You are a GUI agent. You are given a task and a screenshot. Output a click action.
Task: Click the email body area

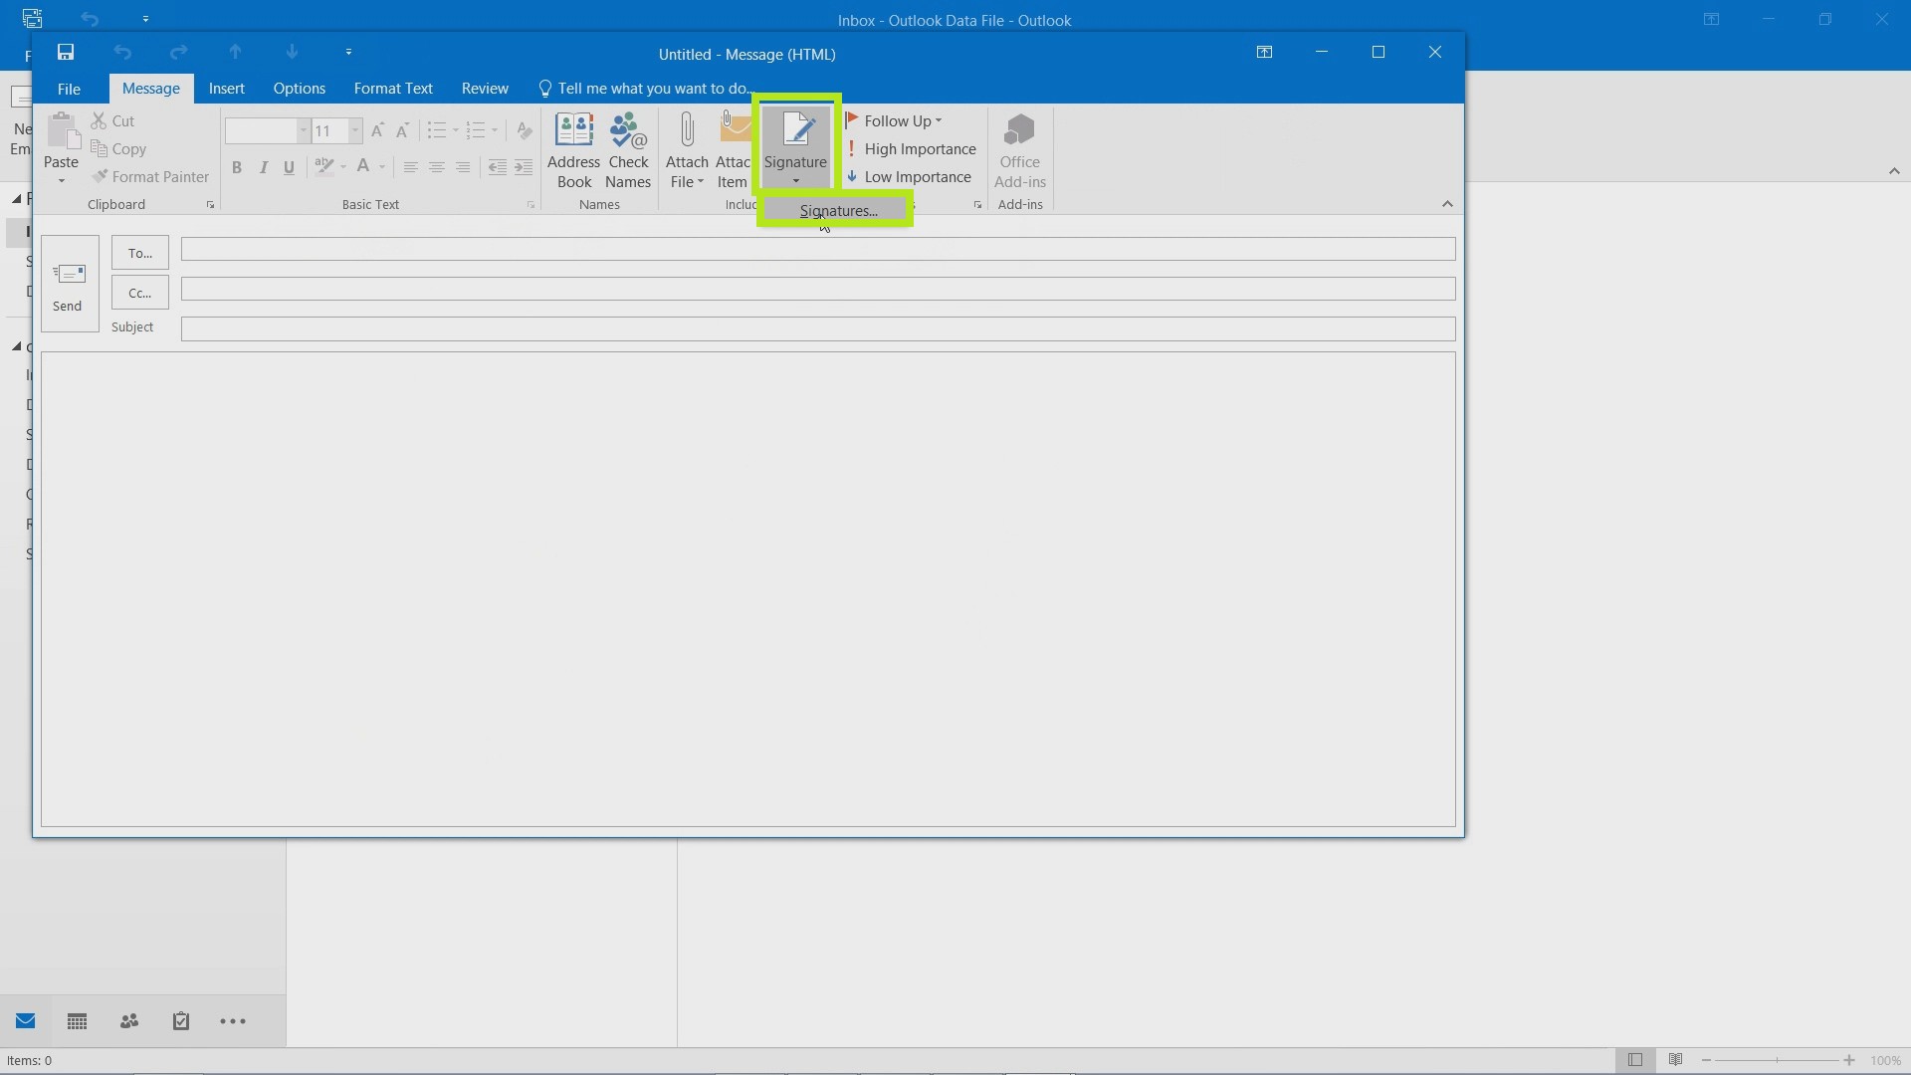748,589
